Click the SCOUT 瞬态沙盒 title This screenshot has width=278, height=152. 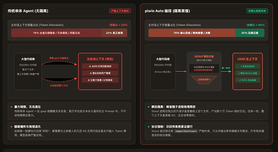pos(204,56)
